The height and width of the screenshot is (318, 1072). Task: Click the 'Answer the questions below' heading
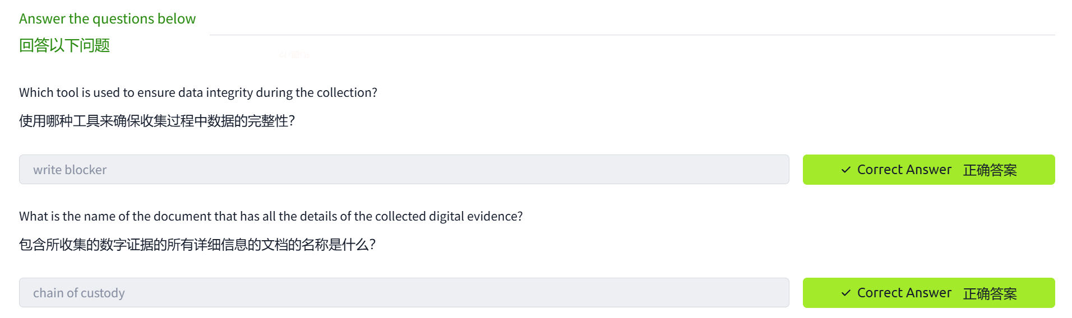click(x=107, y=18)
